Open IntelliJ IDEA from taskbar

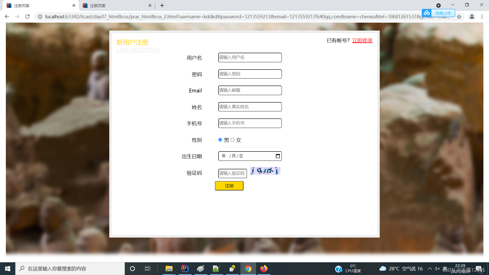(185, 269)
